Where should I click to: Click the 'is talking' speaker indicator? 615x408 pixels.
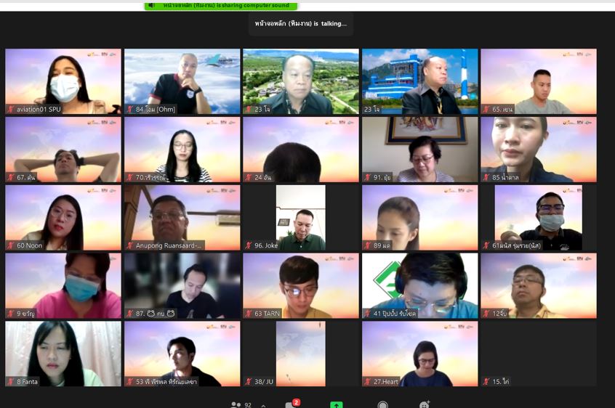click(x=300, y=23)
